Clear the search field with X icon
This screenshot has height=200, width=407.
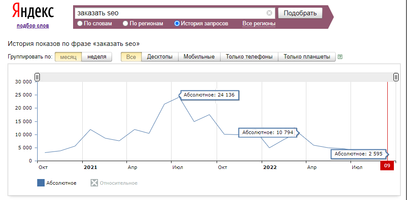(x=269, y=13)
